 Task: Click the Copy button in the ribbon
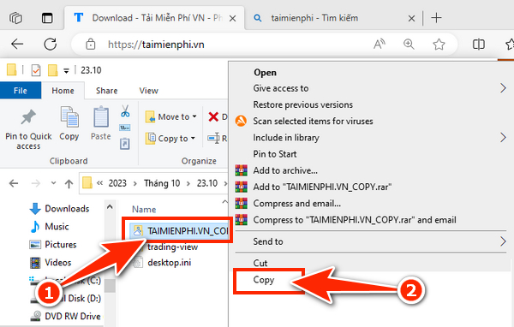click(69, 123)
